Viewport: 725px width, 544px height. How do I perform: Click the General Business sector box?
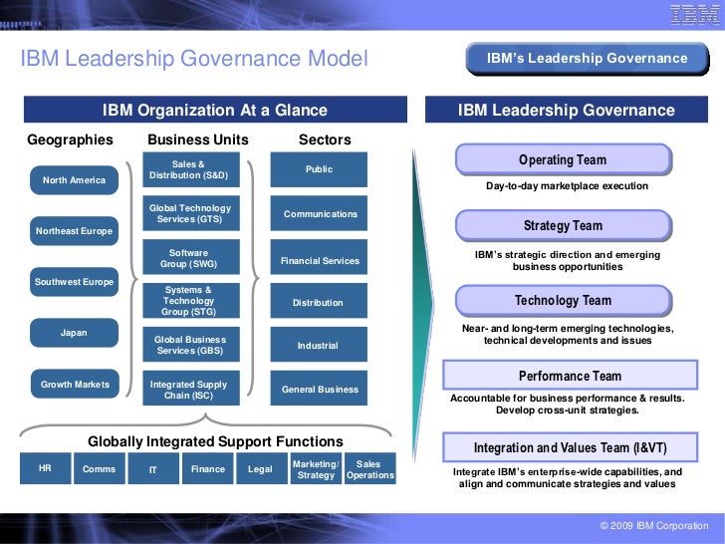point(319,389)
